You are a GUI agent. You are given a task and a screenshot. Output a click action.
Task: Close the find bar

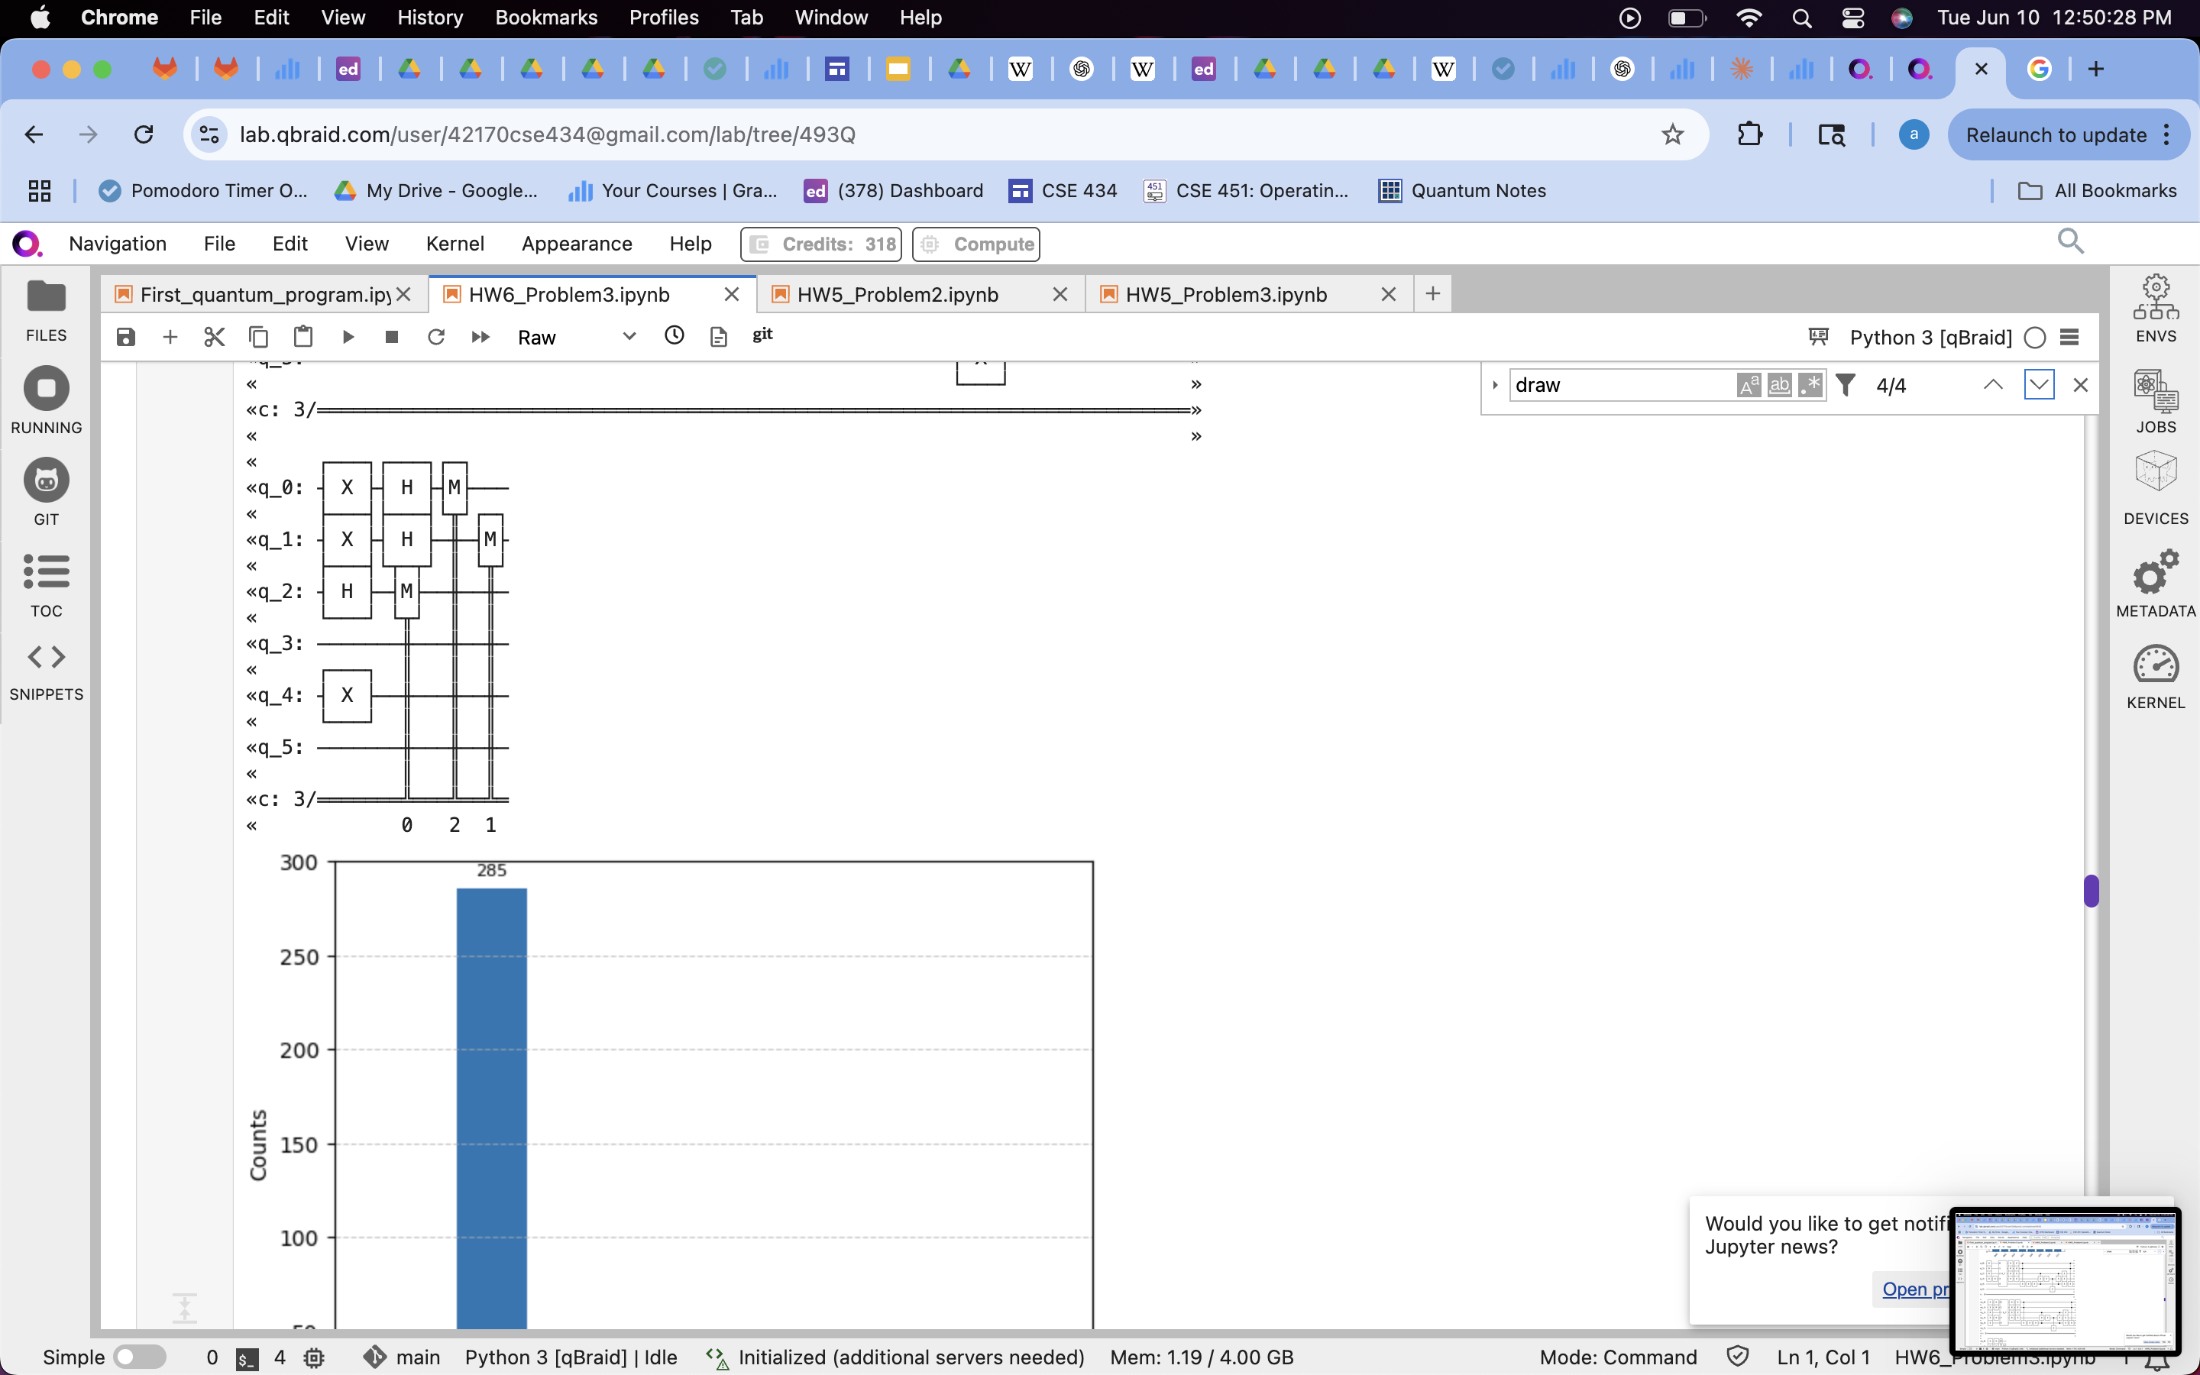point(2080,386)
